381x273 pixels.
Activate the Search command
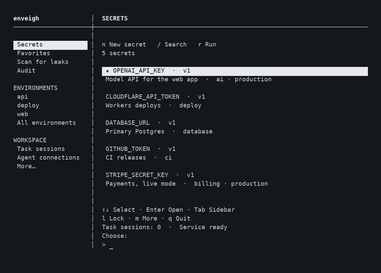tap(172, 44)
